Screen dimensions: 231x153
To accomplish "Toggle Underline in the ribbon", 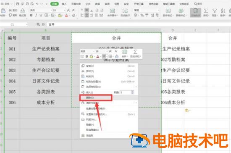I will [x=41, y=15].
